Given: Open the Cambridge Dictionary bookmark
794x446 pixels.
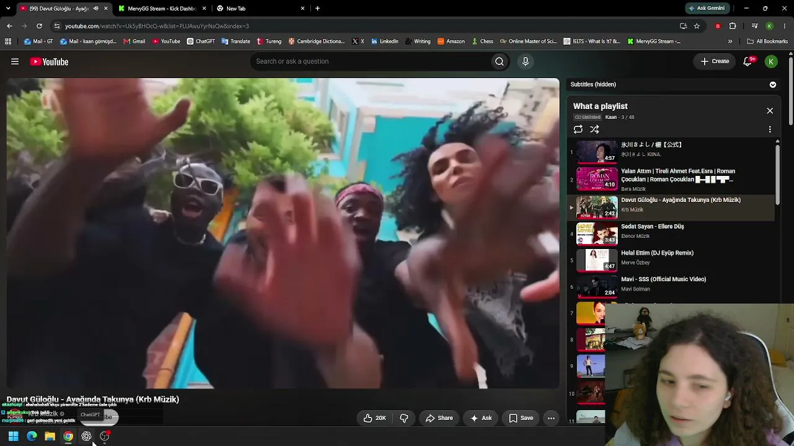Looking at the screenshot, I should [x=316, y=42].
